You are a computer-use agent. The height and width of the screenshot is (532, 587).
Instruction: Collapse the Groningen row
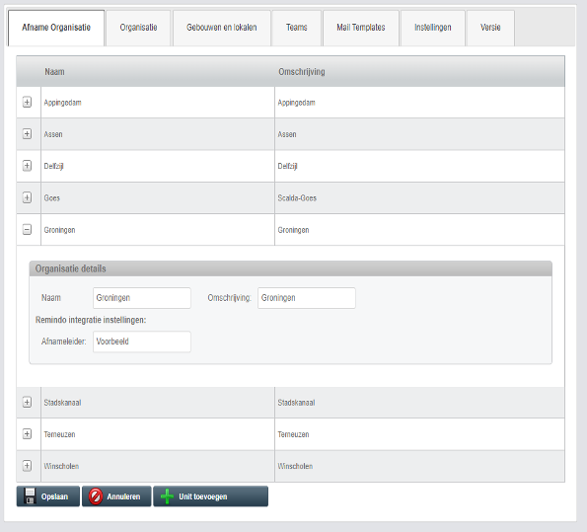(x=27, y=229)
